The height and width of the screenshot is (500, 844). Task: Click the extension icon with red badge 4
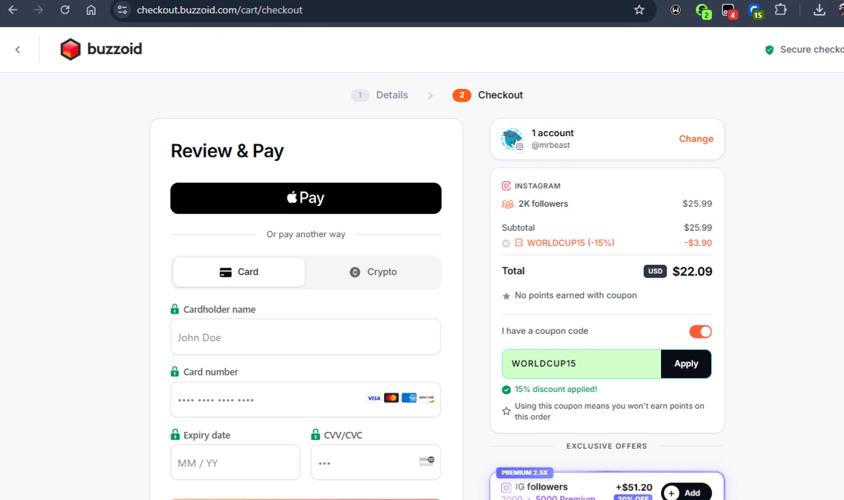(x=729, y=11)
